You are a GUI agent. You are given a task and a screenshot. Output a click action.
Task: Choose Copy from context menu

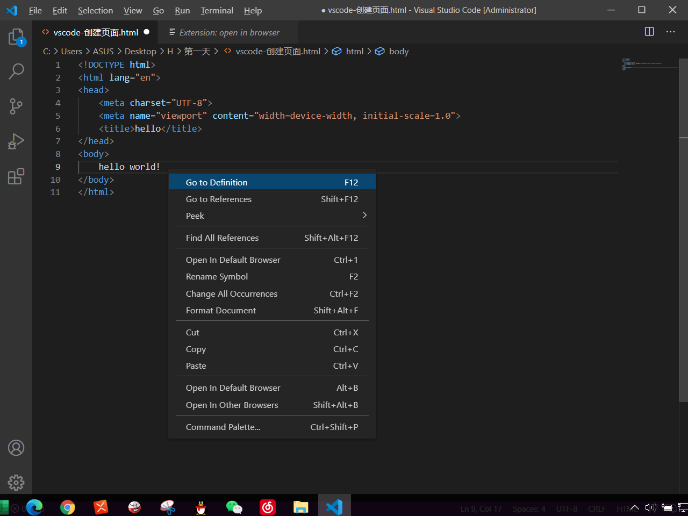272,349
